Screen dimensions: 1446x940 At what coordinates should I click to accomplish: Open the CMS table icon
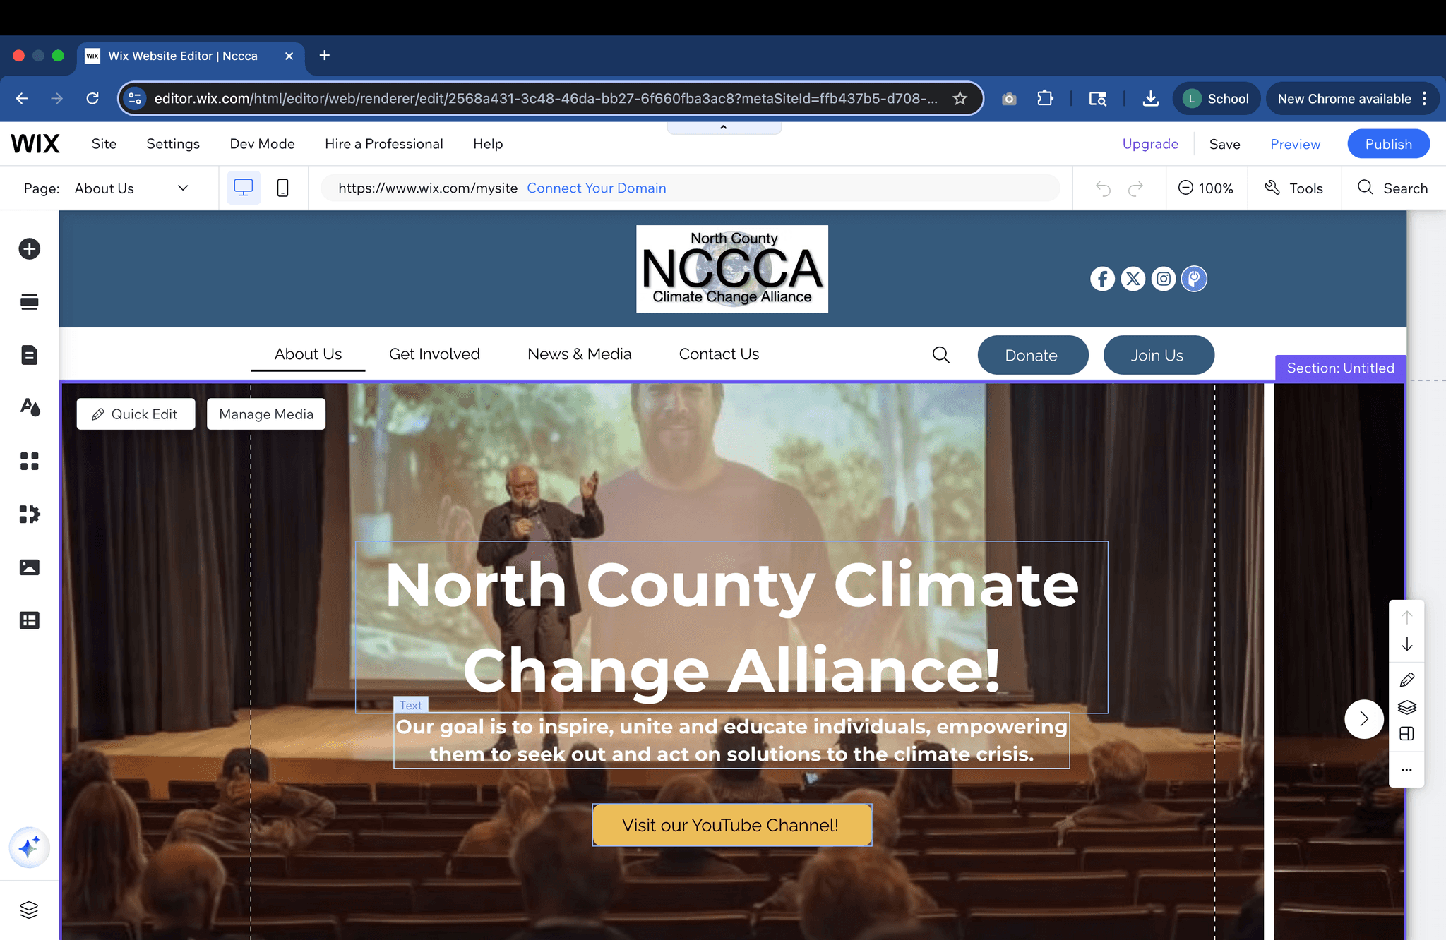pos(29,620)
